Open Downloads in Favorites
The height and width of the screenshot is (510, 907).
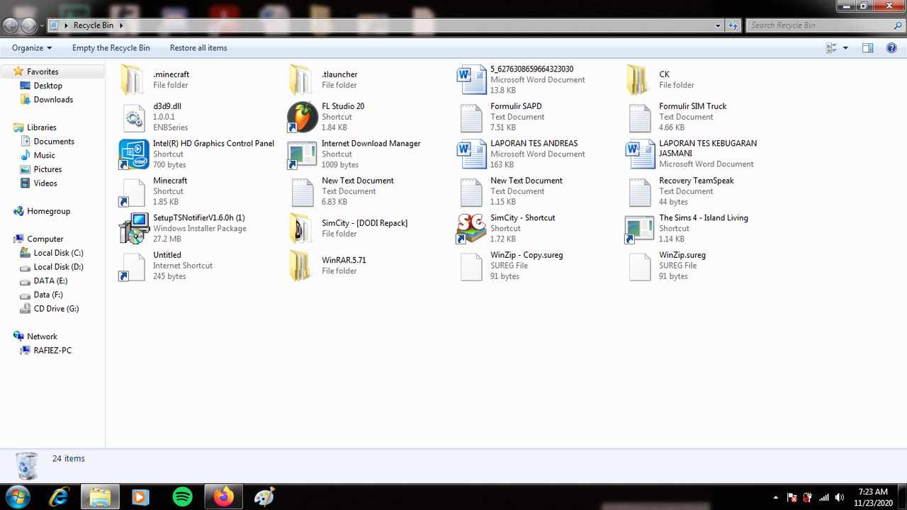[53, 100]
